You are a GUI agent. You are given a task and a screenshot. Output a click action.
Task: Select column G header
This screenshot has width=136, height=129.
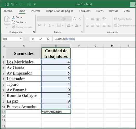(96, 46)
